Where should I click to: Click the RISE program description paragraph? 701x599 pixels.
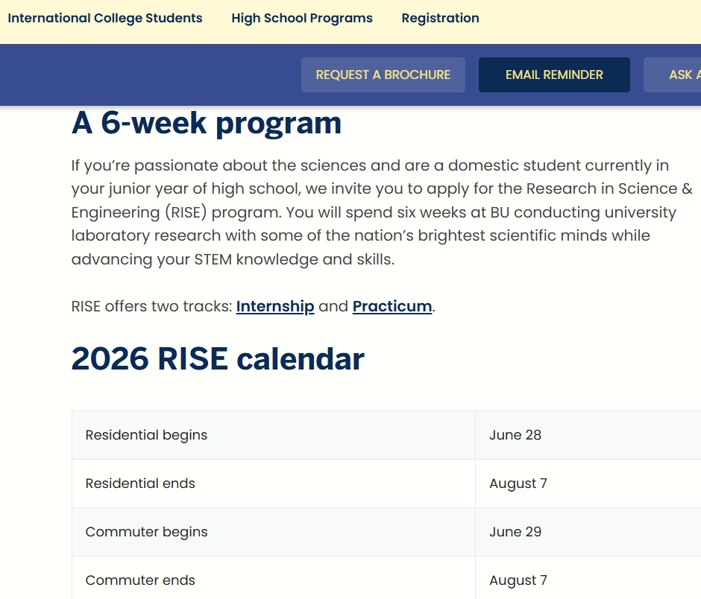[373, 212]
